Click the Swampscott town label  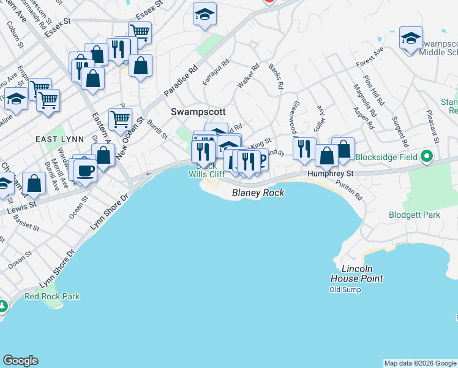click(x=198, y=112)
